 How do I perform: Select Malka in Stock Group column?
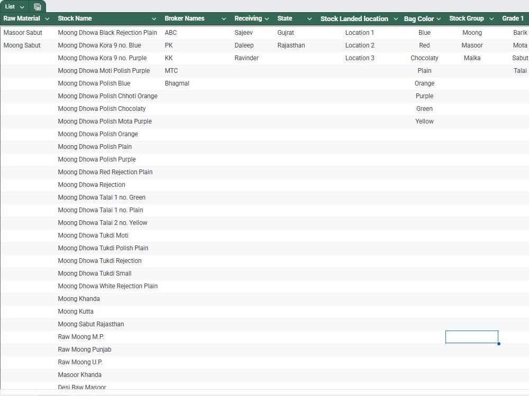click(472, 58)
